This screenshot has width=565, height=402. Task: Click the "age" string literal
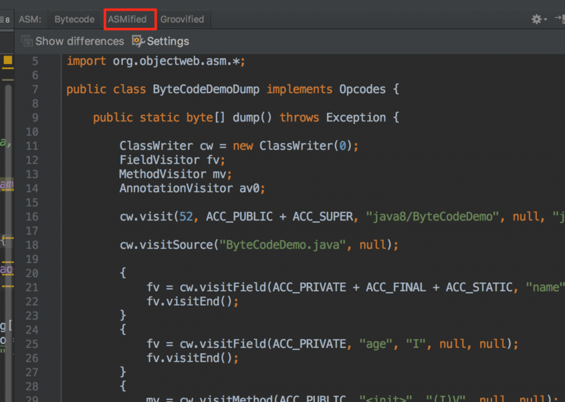click(375, 344)
